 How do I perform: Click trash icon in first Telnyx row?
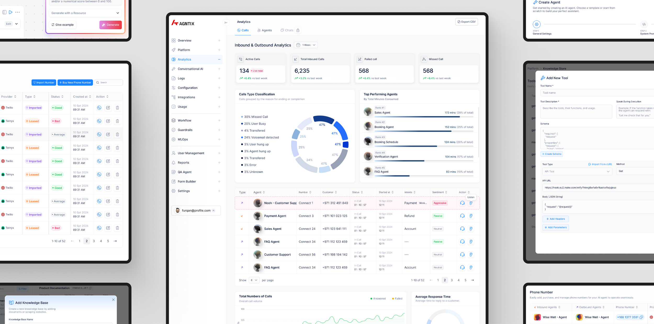click(117, 121)
